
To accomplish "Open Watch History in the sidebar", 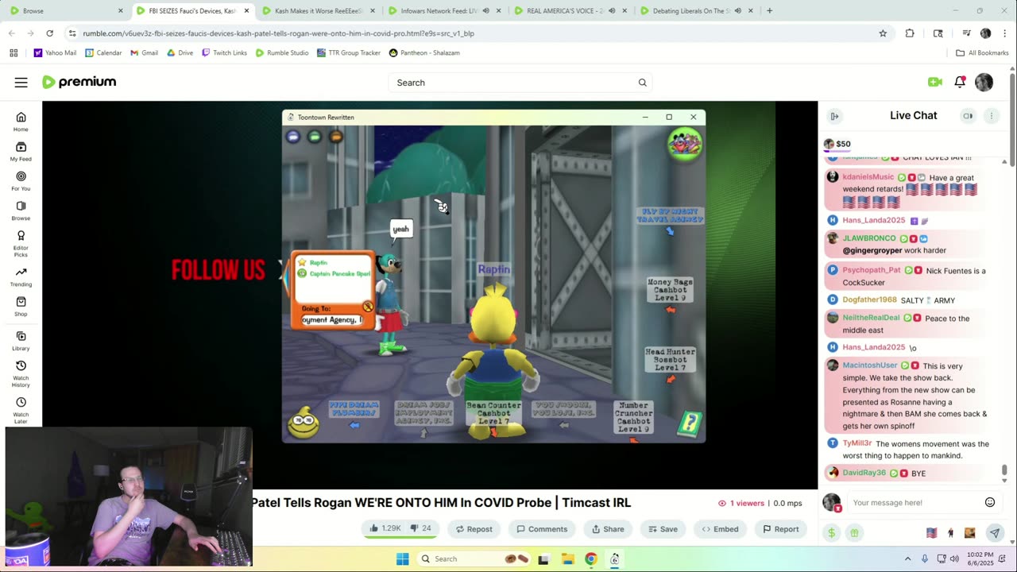I will (21, 375).
